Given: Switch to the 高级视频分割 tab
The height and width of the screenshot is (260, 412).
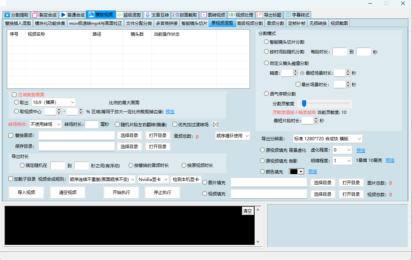Looking at the screenshot, I should click(x=250, y=23).
